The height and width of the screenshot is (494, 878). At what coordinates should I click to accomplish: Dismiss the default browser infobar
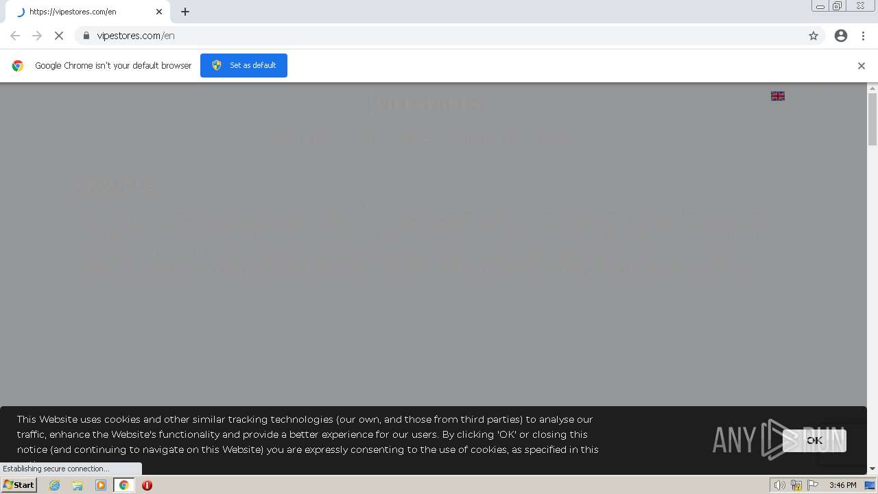[862, 66]
